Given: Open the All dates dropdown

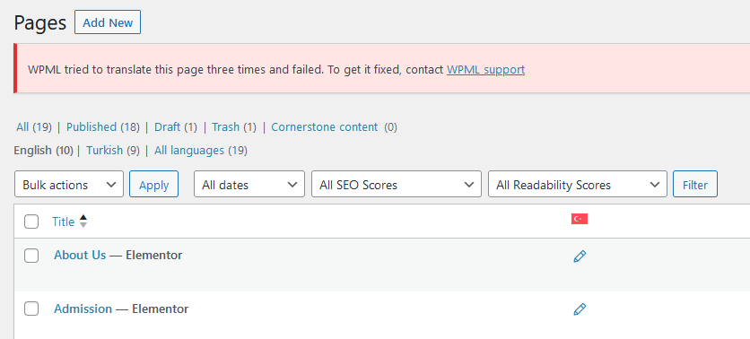Looking at the screenshot, I should point(249,184).
